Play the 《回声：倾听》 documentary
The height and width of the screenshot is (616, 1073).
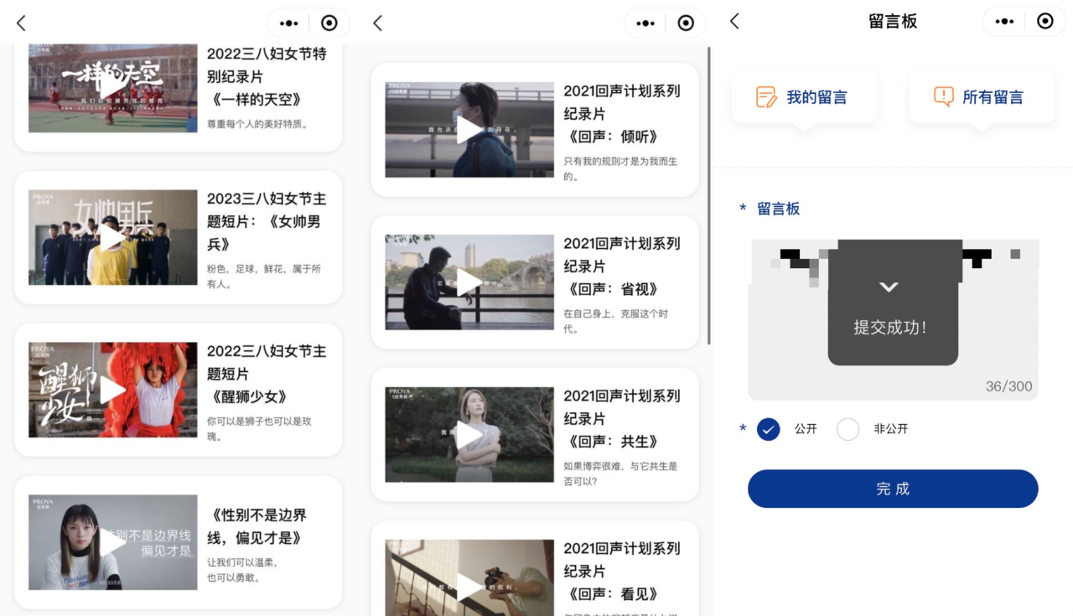pyautogui.click(x=469, y=130)
